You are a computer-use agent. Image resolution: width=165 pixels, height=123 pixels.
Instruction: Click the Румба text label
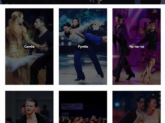[x=83, y=46]
